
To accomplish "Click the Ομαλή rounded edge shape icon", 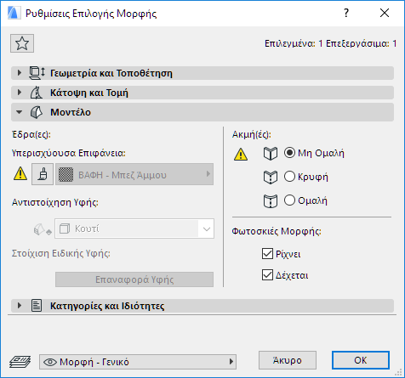I will pos(271,201).
